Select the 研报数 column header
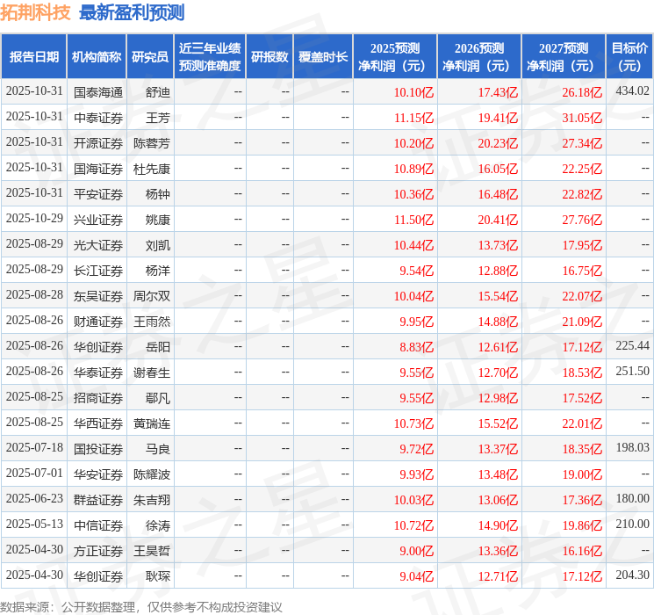 270,57
